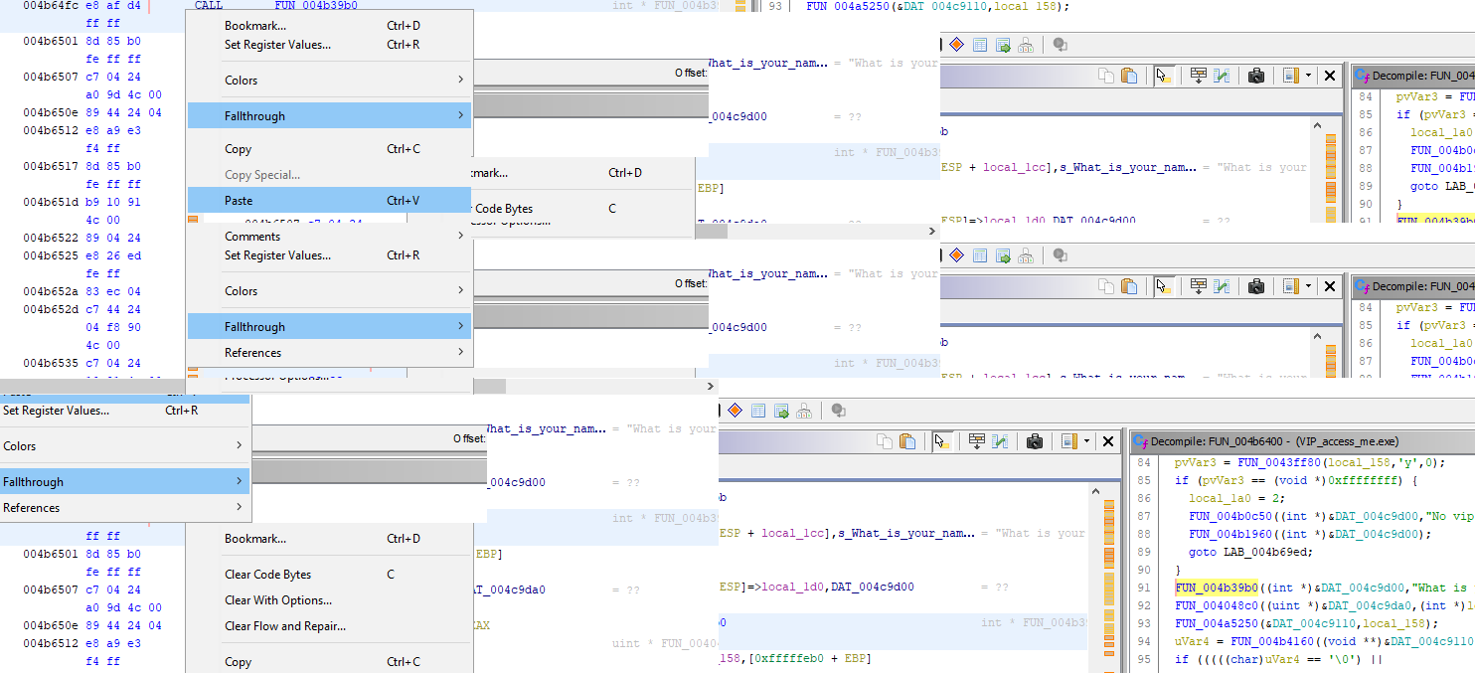
Task: Click the Paste icon in the middle listing toolbar
Action: (1129, 286)
